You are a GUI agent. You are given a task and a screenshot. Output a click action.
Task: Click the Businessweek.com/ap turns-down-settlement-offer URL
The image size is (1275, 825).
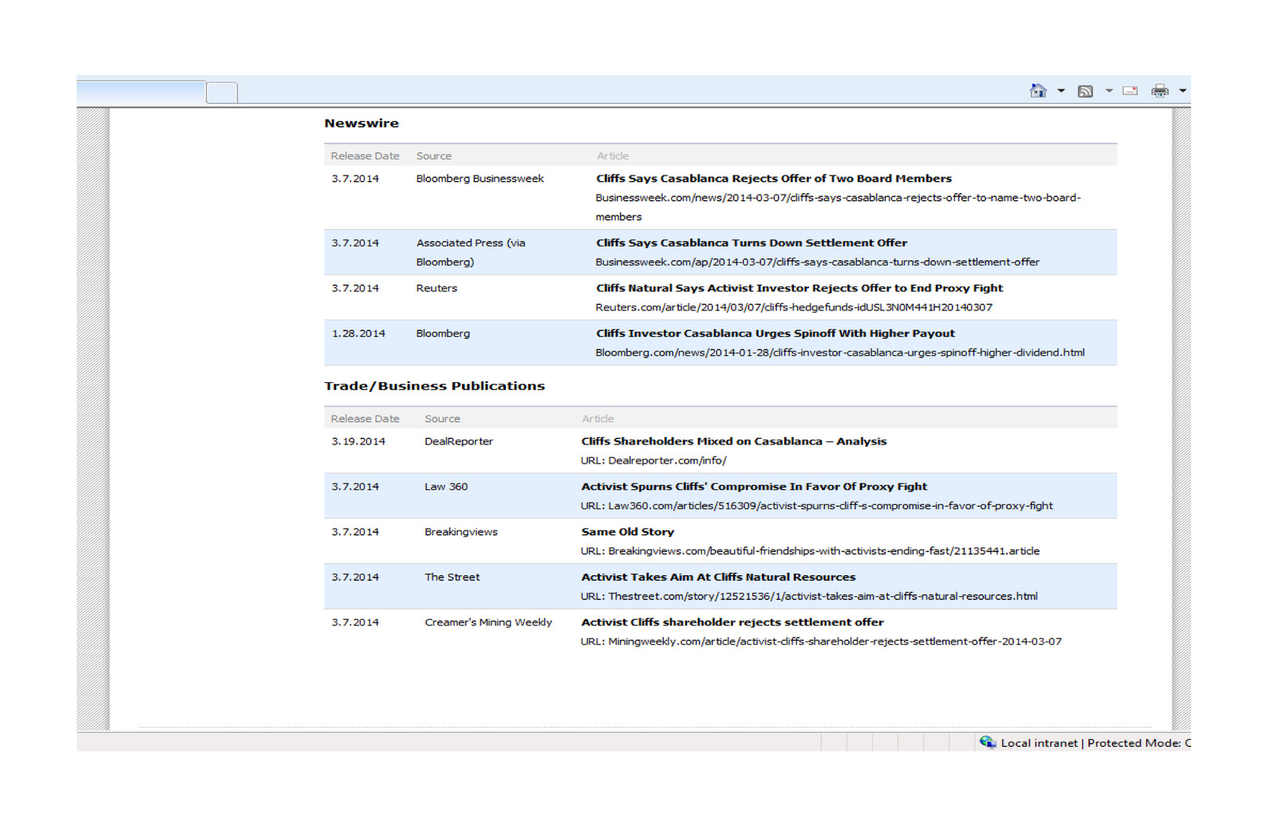pos(818,262)
